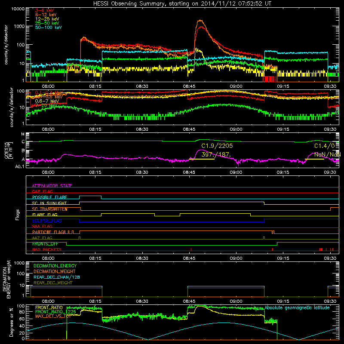Image resolution: width=344 pixels, height=344 pixels.
Task: Select the GAP_FLAG label
Action: [x=42, y=191]
